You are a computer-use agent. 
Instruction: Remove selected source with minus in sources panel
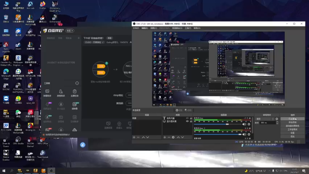(169, 137)
